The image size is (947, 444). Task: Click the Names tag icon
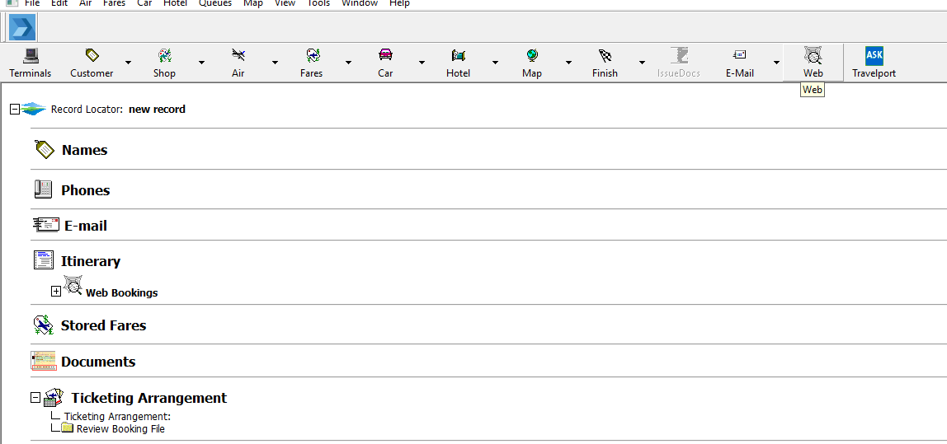pyautogui.click(x=45, y=150)
